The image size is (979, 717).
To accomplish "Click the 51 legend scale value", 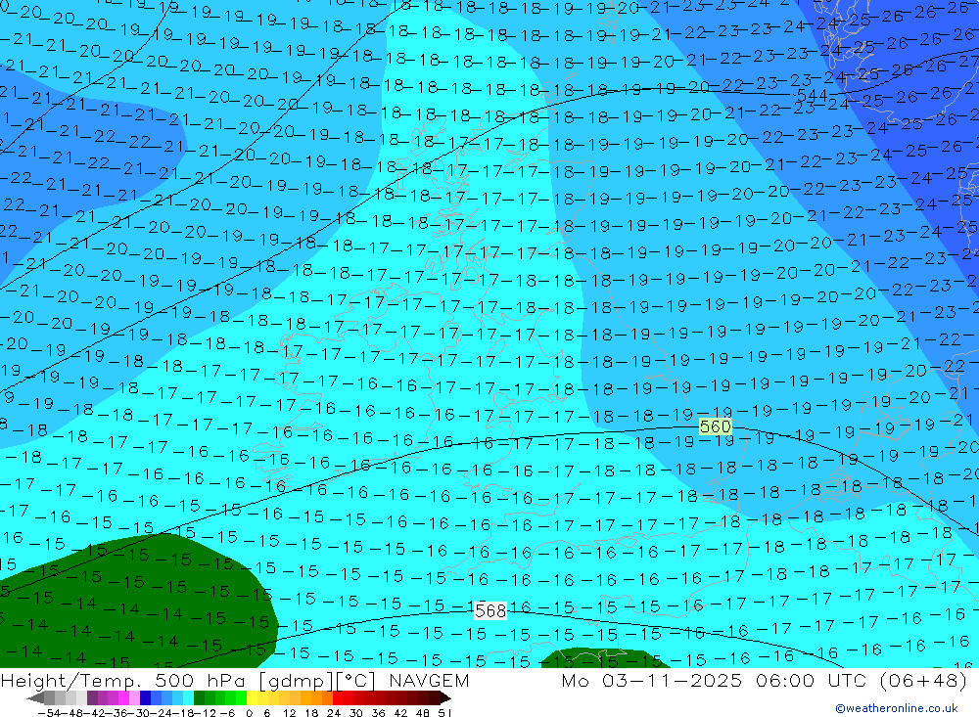I will tap(443, 713).
